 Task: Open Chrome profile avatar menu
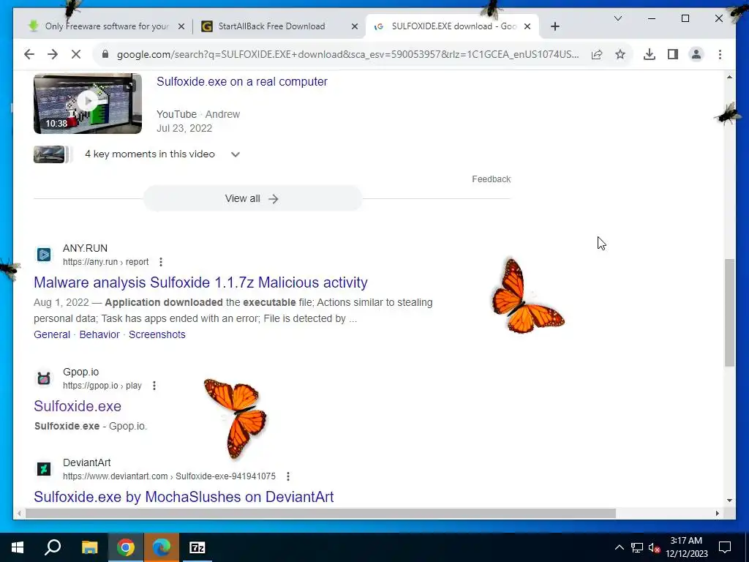696,54
